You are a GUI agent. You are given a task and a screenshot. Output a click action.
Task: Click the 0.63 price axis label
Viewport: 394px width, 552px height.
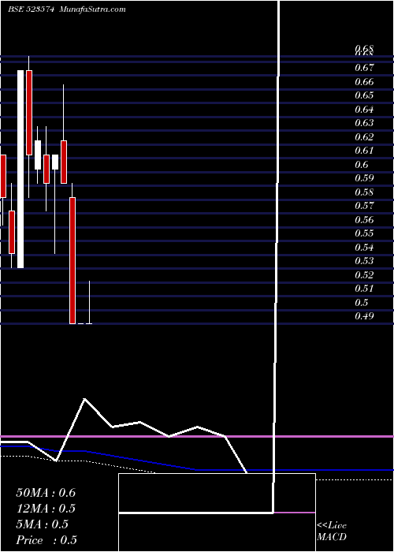coord(364,123)
